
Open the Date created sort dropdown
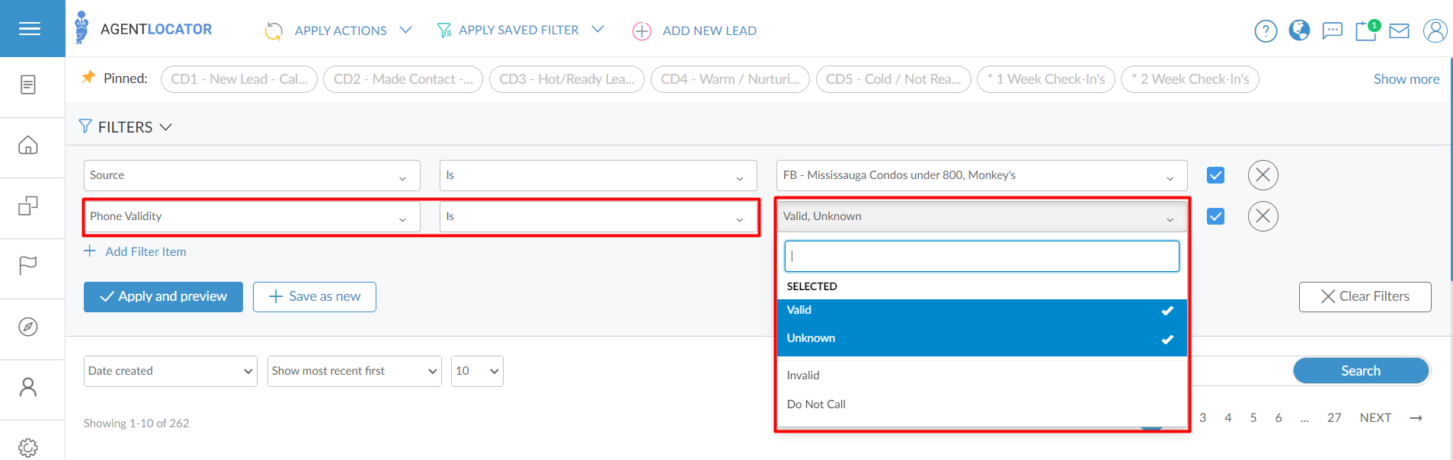[x=171, y=371]
